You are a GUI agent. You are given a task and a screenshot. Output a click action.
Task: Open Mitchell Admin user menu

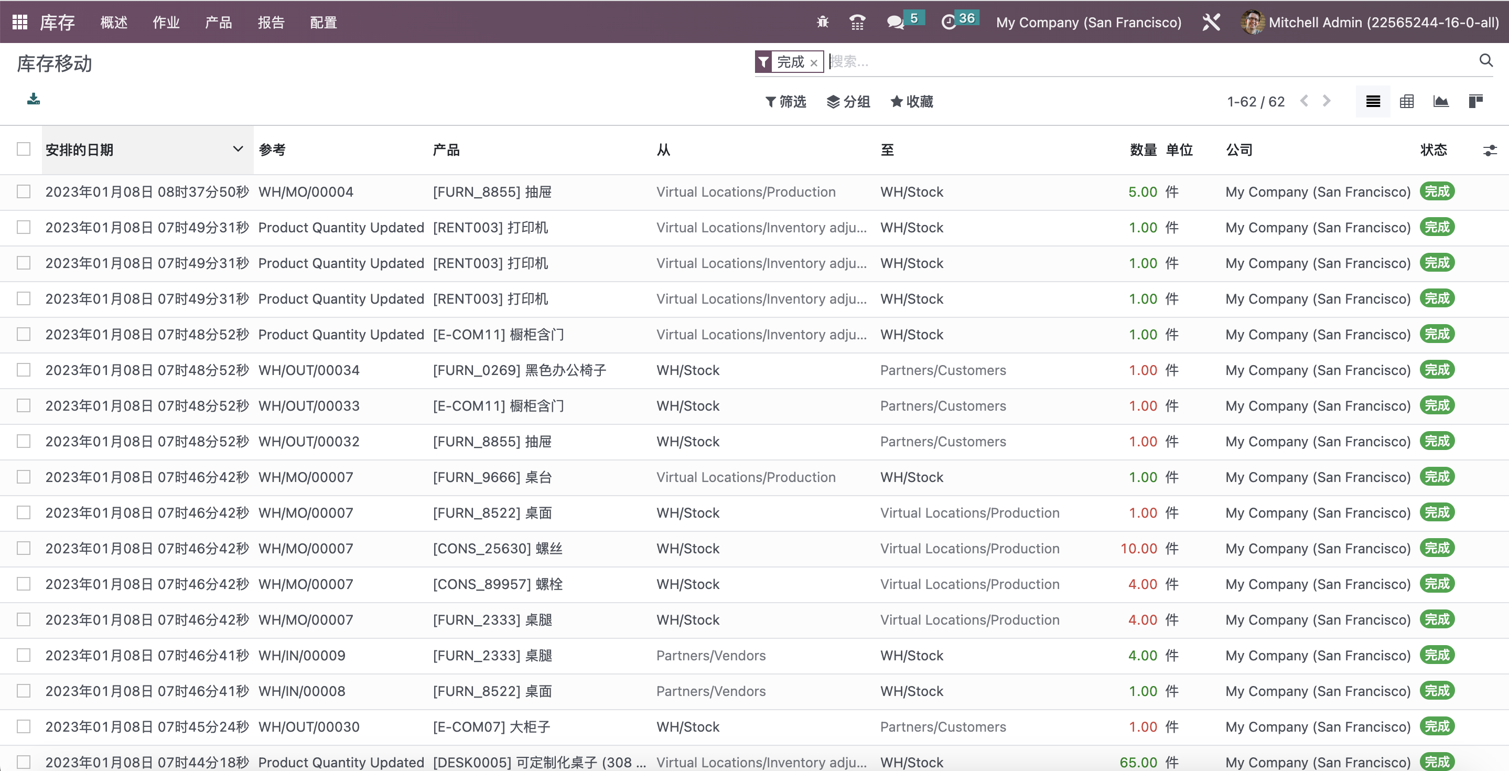(1370, 22)
